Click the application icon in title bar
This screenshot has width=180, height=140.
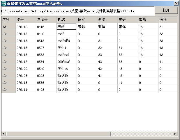point(3,3)
